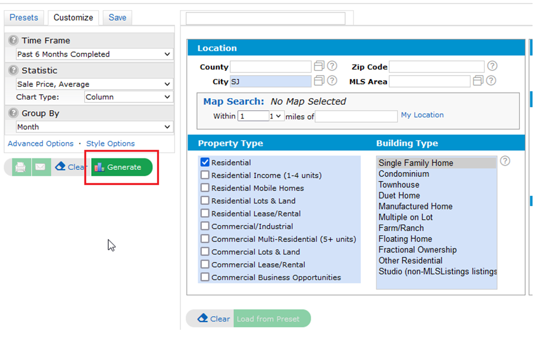Image resolution: width=537 pixels, height=340 pixels.
Task: Open the Time Frame dropdown
Action: [x=95, y=54]
